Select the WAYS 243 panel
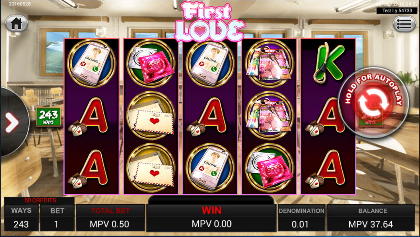This screenshot has width=420, height=237. (x=21, y=218)
